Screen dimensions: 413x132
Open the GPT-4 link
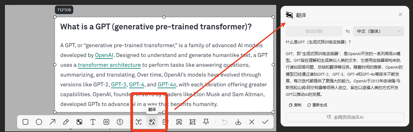(137, 85)
